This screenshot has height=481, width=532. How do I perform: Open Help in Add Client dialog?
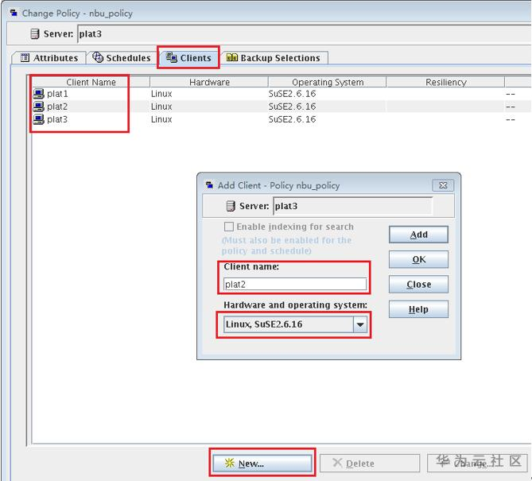tap(418, 309)
